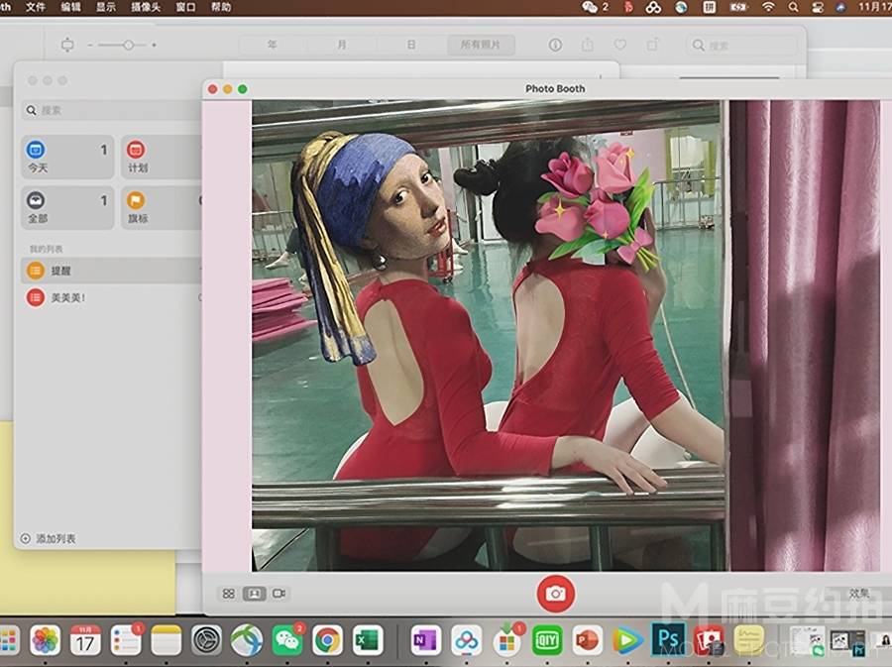The width and height of the screenshot is (892, 667).
Task: Launch Photoshop from the Dock
Action: pos(668,640)
